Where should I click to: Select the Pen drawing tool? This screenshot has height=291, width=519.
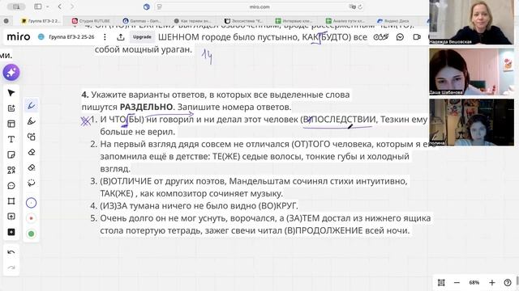32,106
